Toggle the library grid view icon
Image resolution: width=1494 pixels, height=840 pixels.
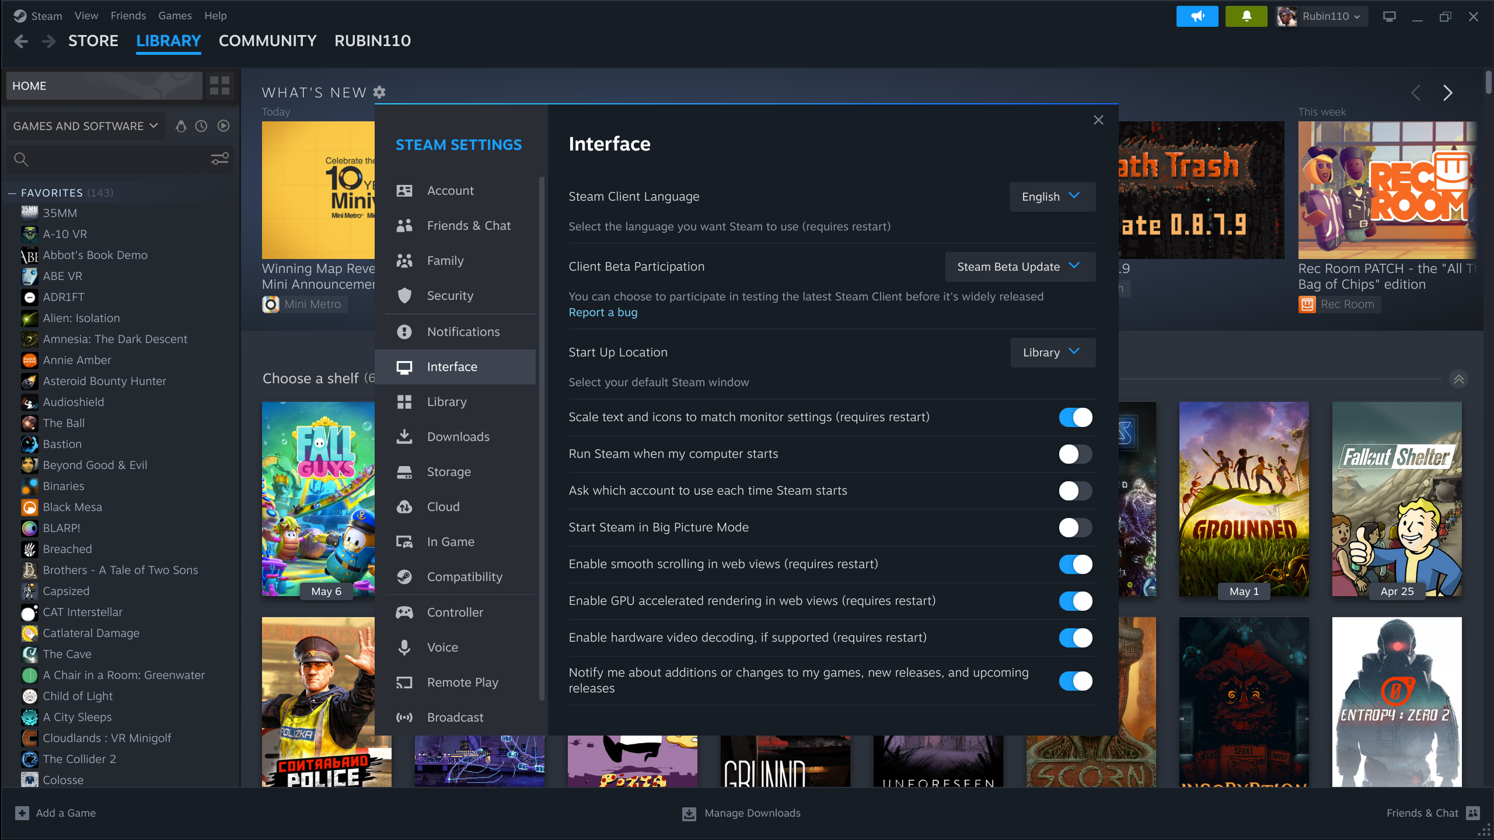(220, 86)
